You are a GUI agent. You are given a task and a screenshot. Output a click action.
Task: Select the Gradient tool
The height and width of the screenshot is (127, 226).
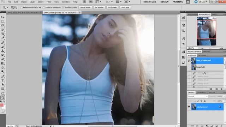(3, 64)
